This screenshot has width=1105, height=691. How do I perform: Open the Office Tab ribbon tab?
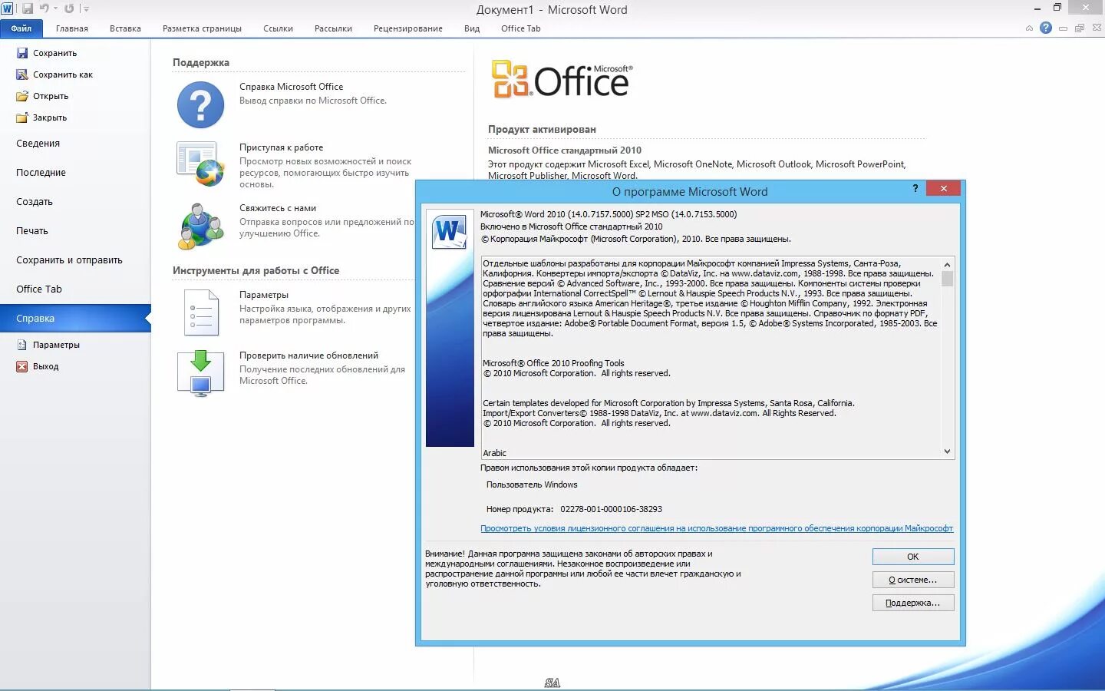pyautogui.click(x=520, y=28)
